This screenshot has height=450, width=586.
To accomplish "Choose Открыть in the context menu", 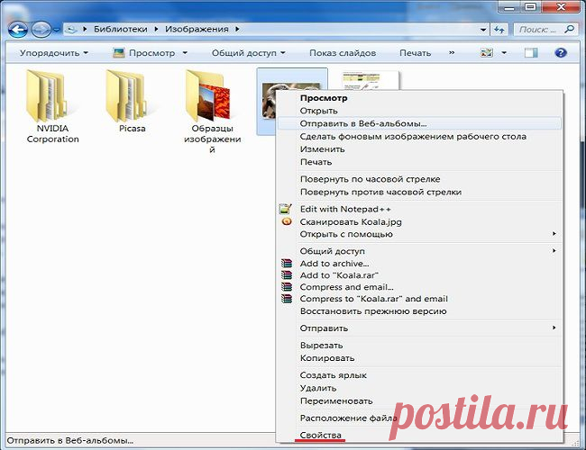I will (419, 111).
